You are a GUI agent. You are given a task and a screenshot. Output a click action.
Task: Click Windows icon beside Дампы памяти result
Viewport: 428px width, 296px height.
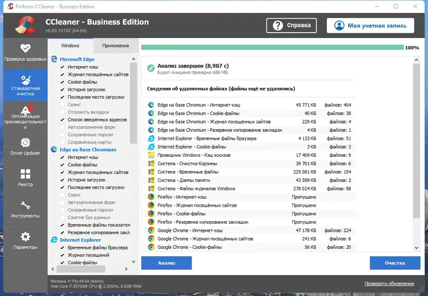pyautogui.click(x=151, y=180)
